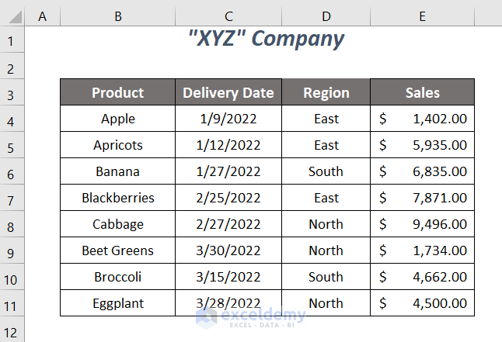The image size is (502, 342).
Task: Select the 1/27/2022 delivery date cell
Action: tap(228, 172)
